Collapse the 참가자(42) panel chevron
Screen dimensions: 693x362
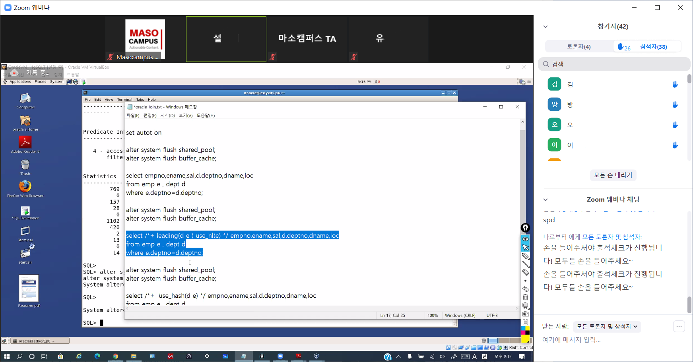click(x=545, y=27)
